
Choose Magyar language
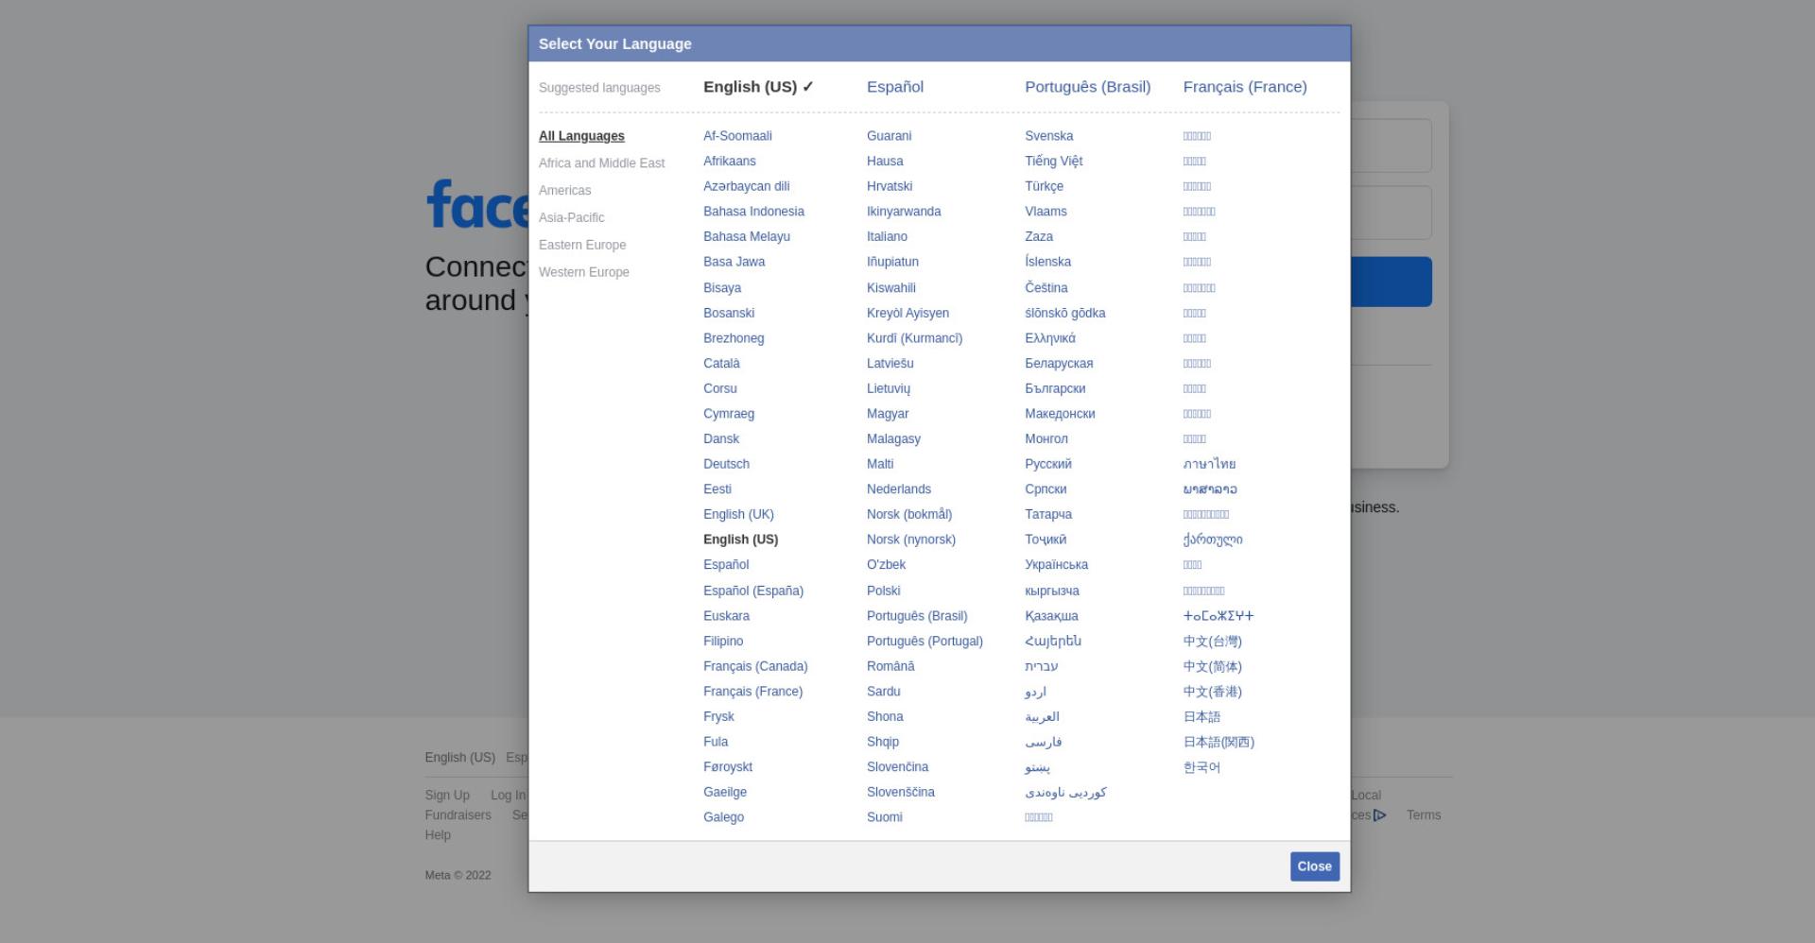[x=888, y=414]
